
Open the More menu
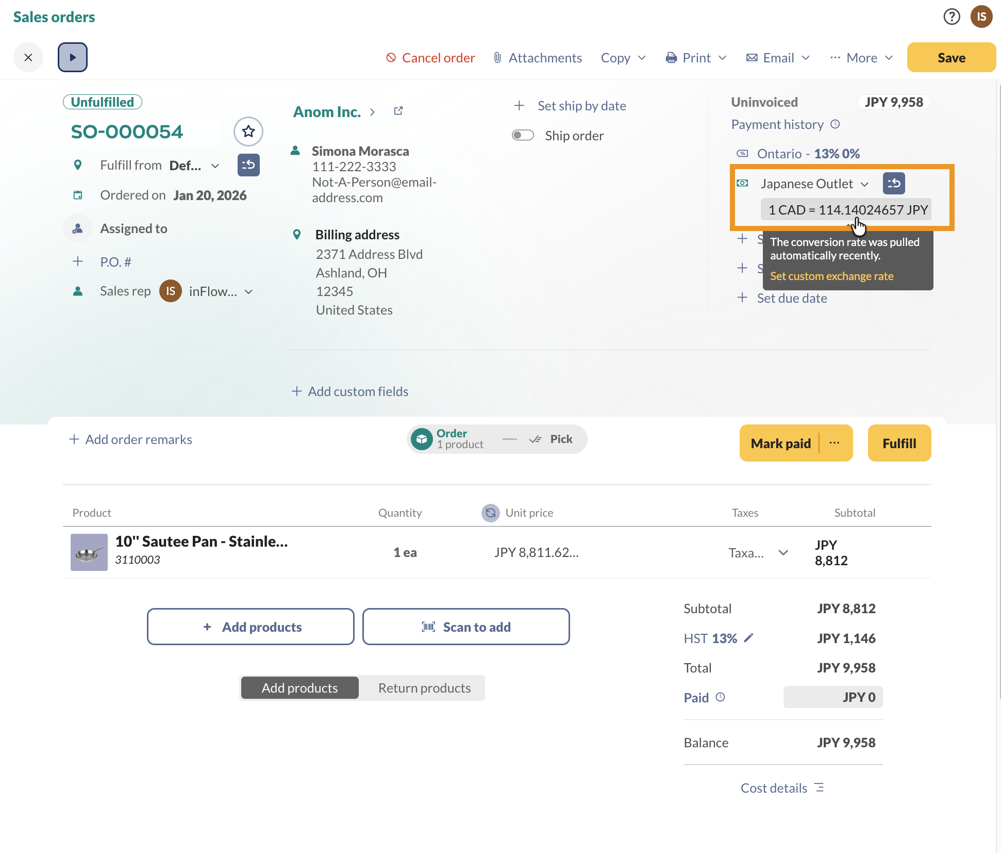pyautogui.click(x=861, y=57)
